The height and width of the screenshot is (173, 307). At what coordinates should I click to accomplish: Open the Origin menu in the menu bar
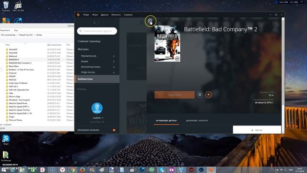86,15
